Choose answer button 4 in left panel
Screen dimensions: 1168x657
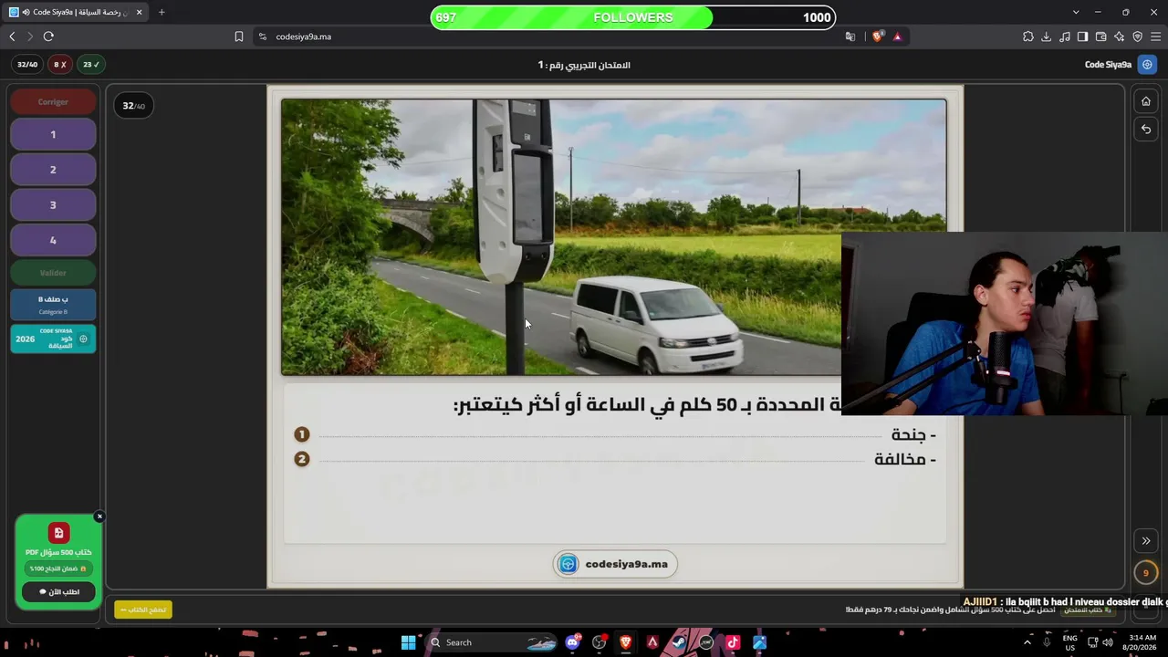click(53, 241)
